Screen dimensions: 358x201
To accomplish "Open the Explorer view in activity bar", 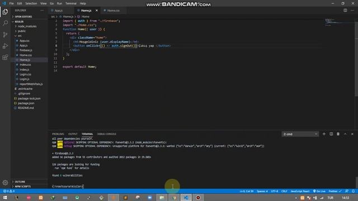I will [5, 12].
